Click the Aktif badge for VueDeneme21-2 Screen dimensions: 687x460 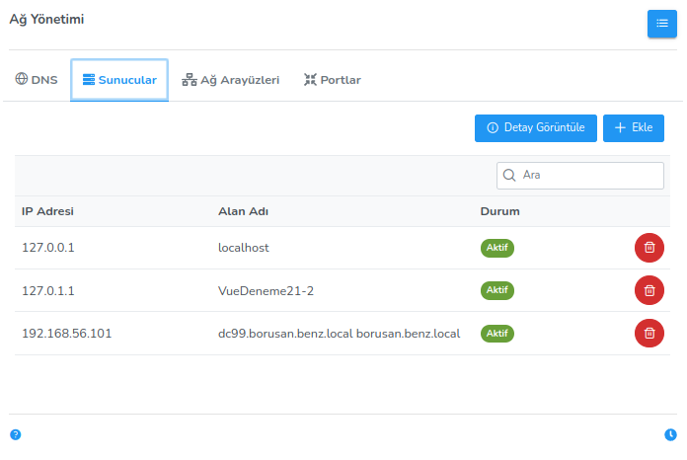tap(497, 290)
